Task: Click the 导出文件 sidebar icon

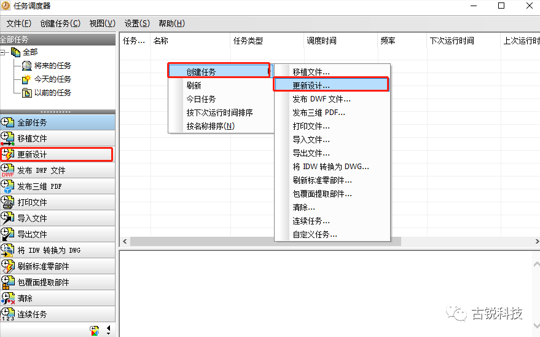Action: click(7, 234)
